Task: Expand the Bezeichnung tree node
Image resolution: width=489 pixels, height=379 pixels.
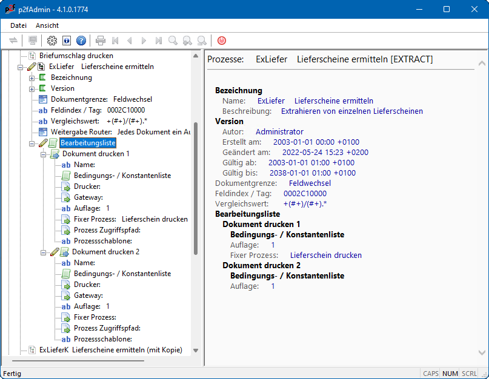Action: (32, 77)
